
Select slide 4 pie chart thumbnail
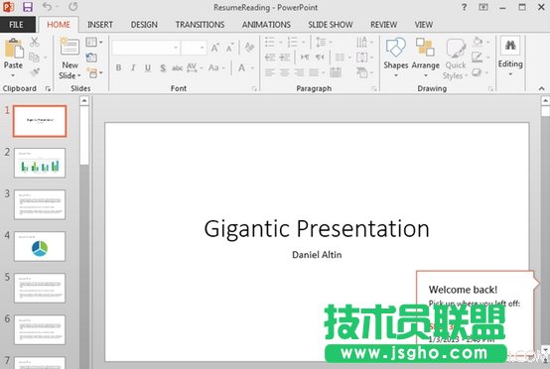pos(40,246)
